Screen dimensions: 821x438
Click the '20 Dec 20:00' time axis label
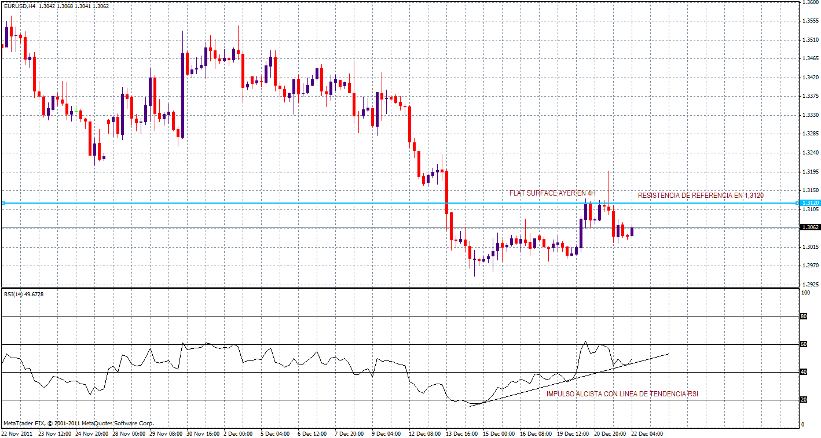coord(610,433)
